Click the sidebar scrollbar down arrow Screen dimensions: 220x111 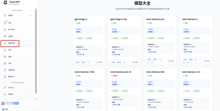click(x=36, y=99)
